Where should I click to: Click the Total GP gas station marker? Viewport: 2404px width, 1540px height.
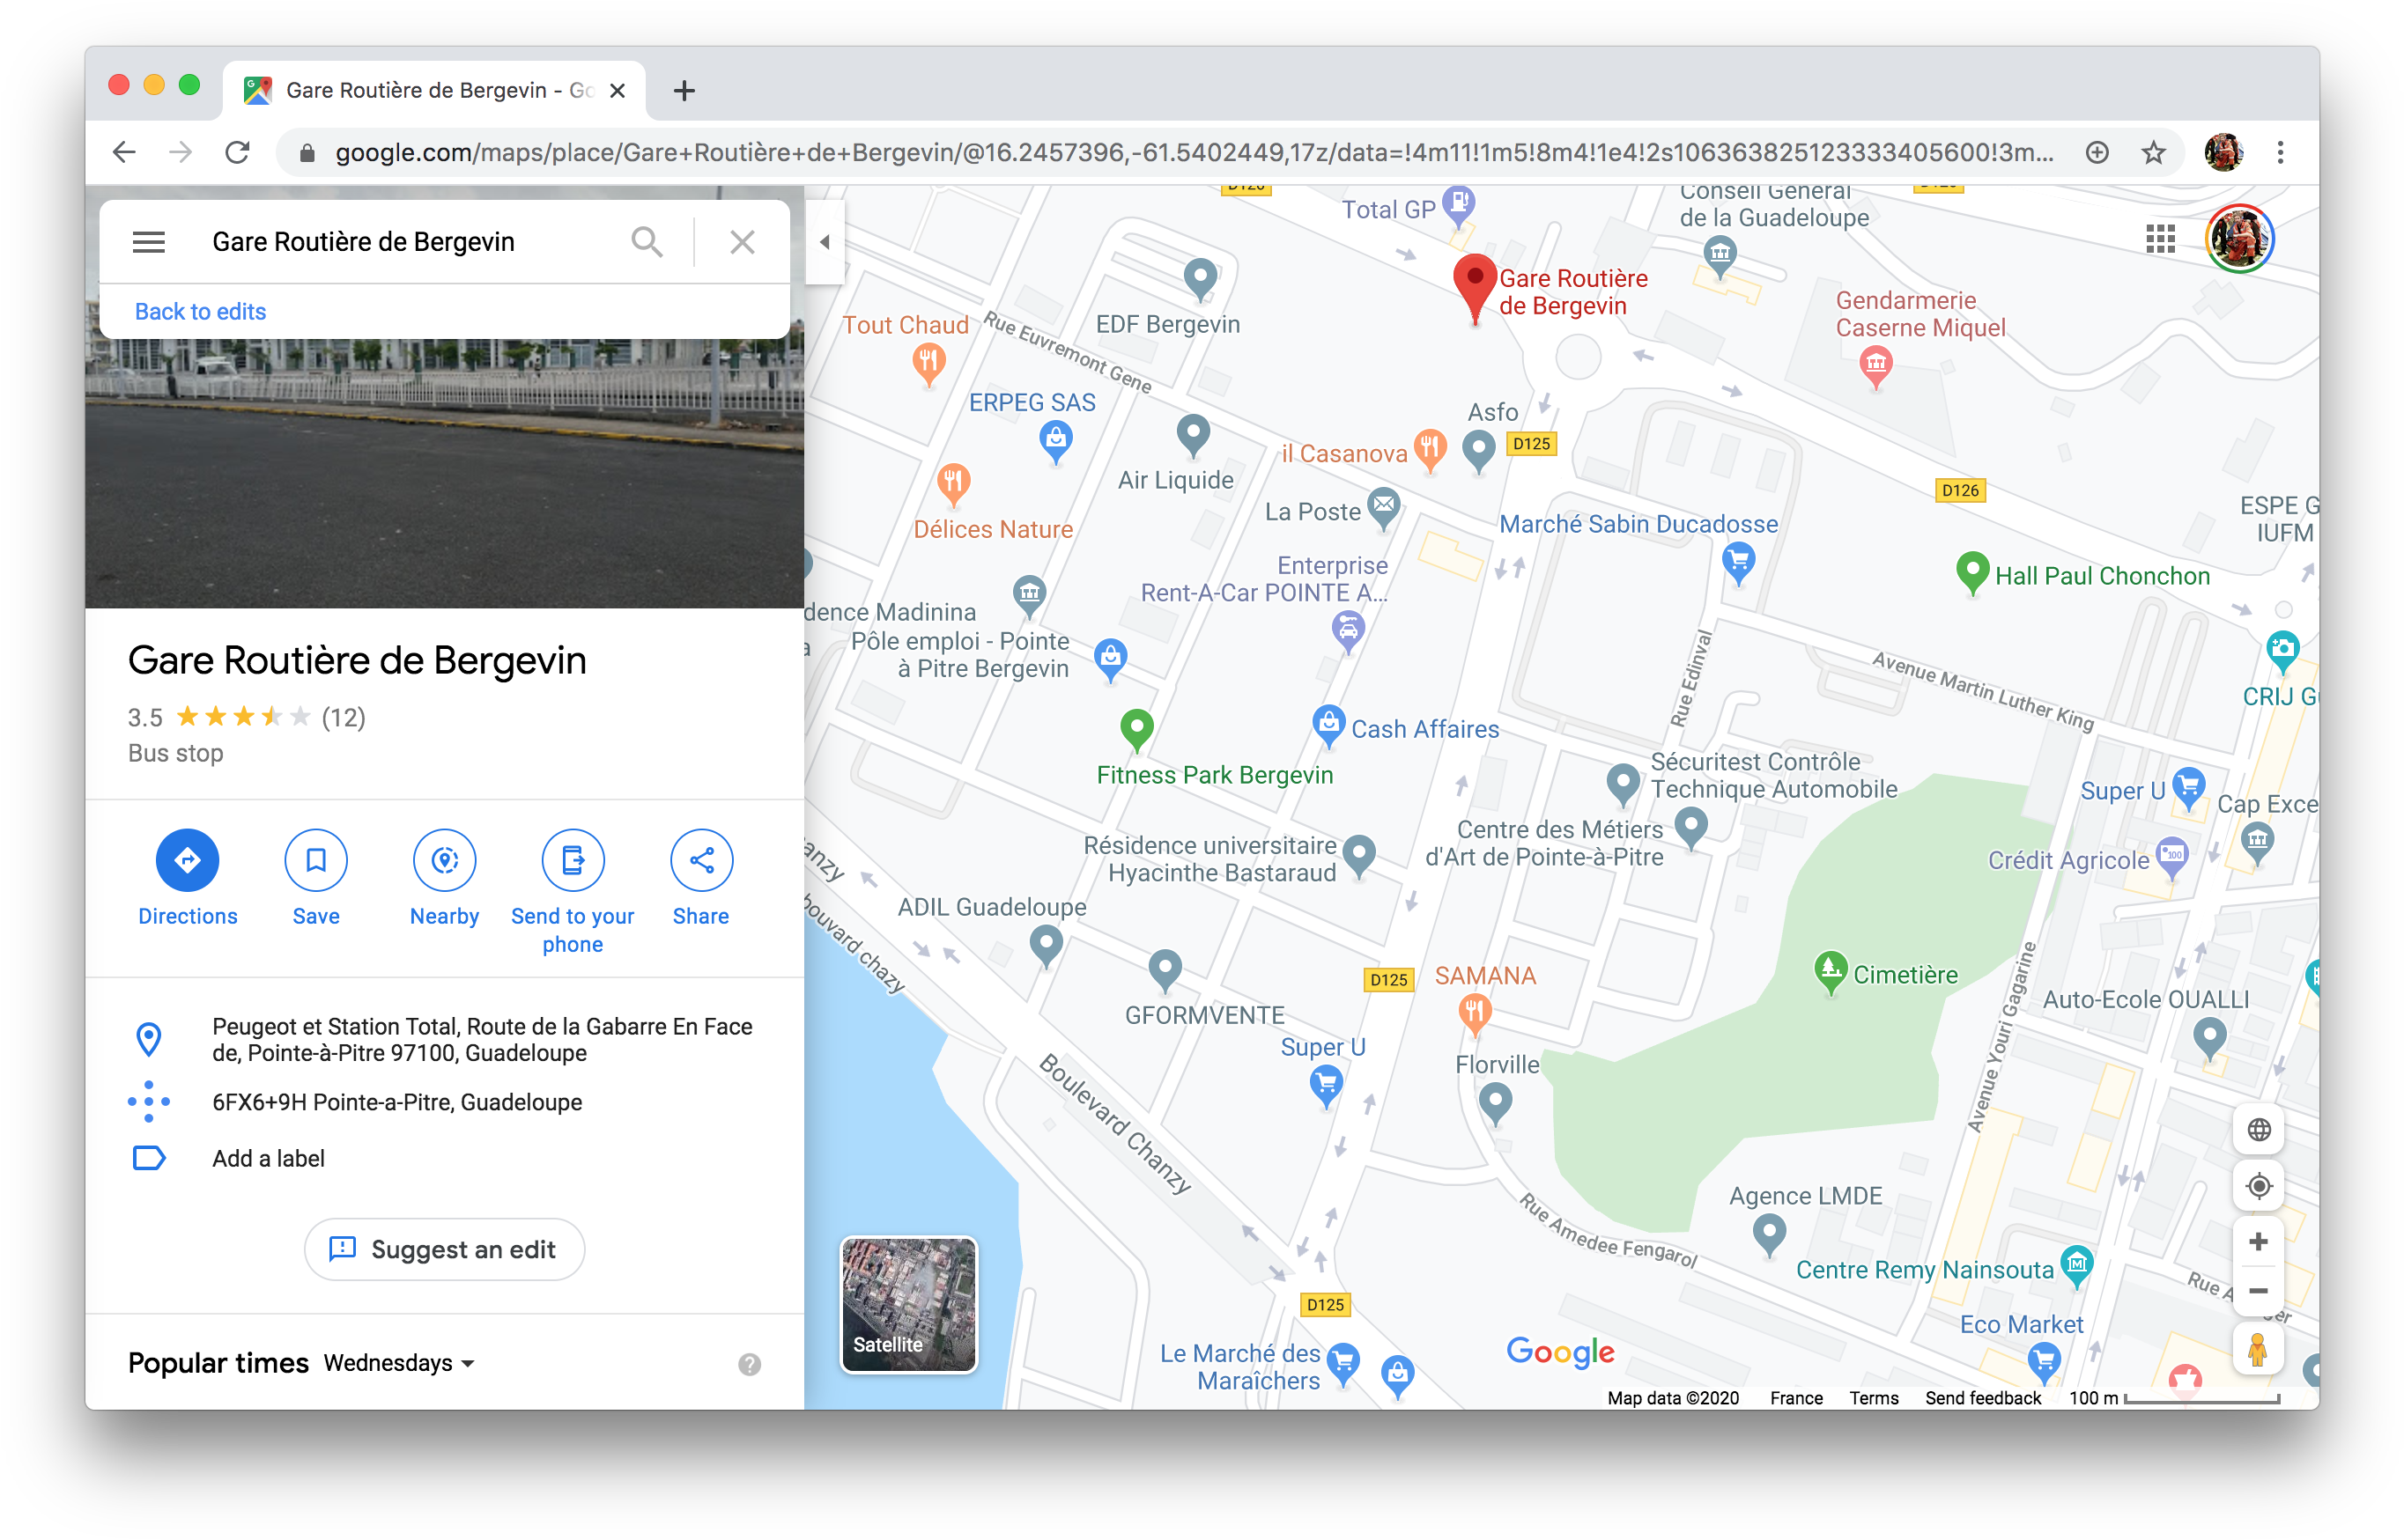click(x=1459, y=205)
